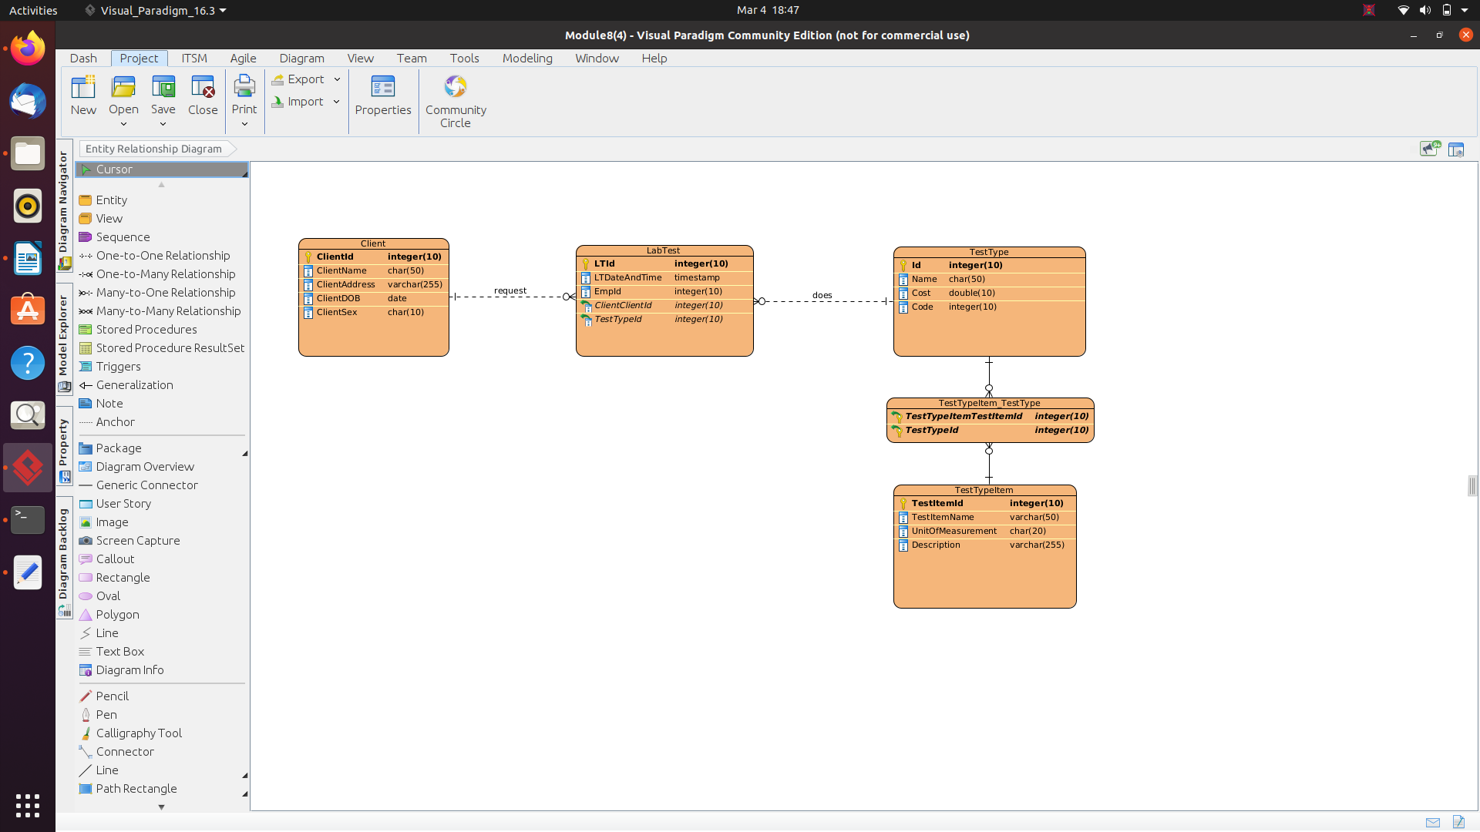Open Community Circle
Image resolution: width=1480 pixels, height=832 pixels.
pyautogui.click(x=456, y=102)
